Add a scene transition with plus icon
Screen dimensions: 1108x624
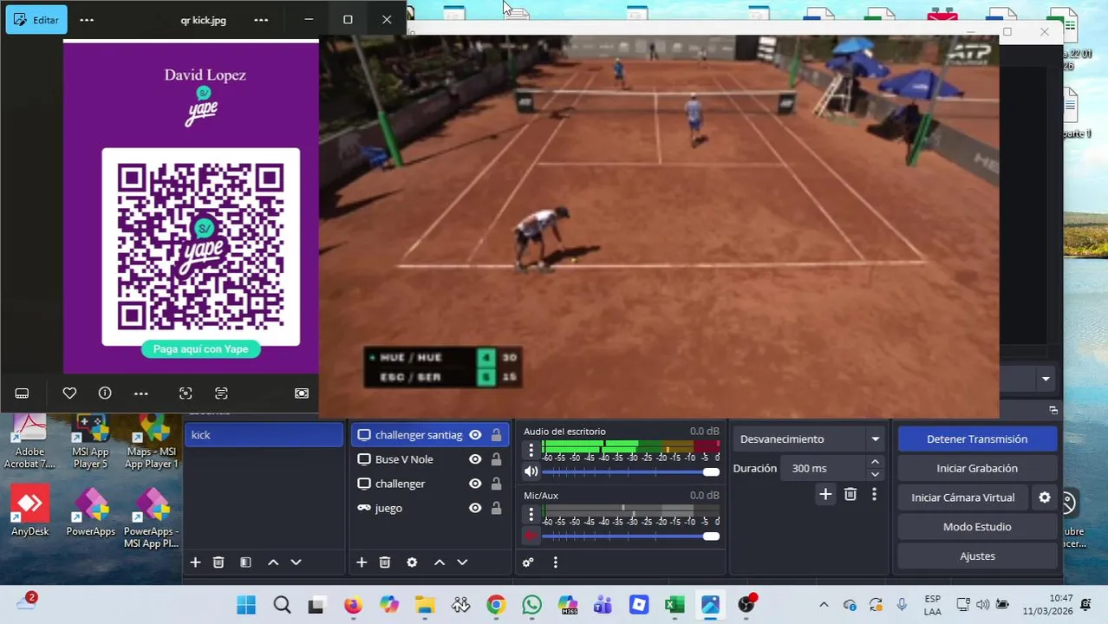pos(825,494)
